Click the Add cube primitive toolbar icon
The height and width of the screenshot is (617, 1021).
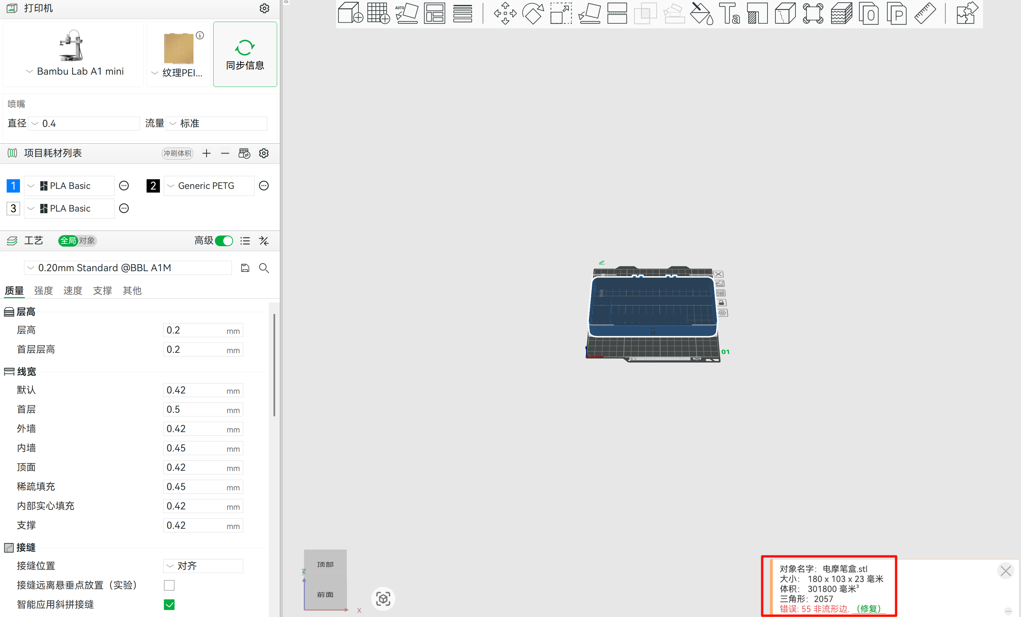pos(350,13)
